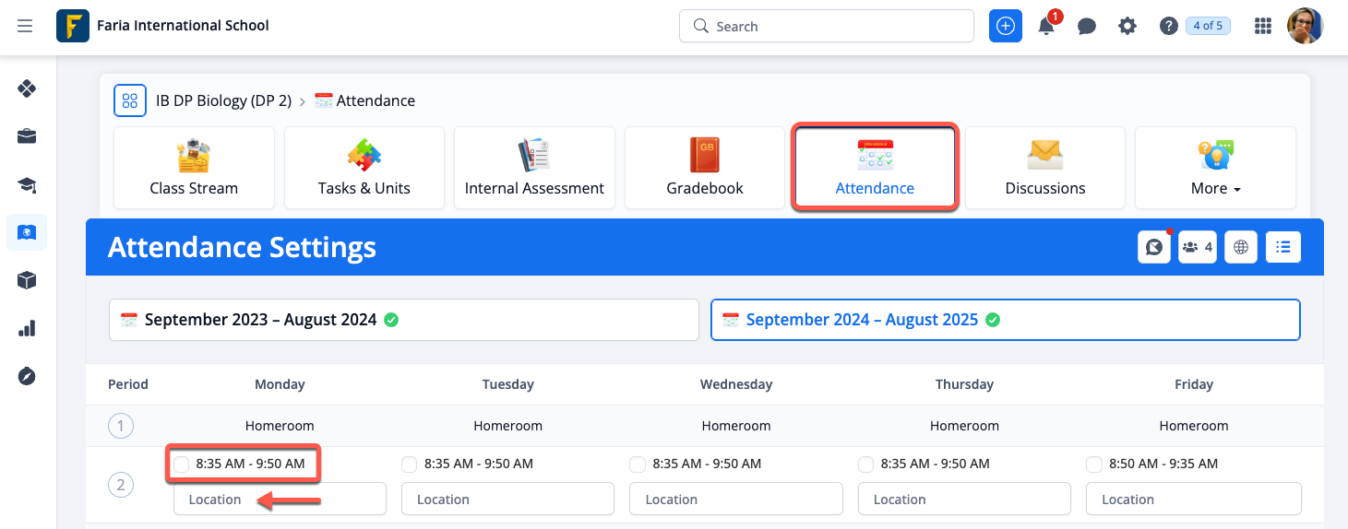Click the Tuesday Location input field
The height and width of the screenshot is (529, 1348).
[507, 500]
